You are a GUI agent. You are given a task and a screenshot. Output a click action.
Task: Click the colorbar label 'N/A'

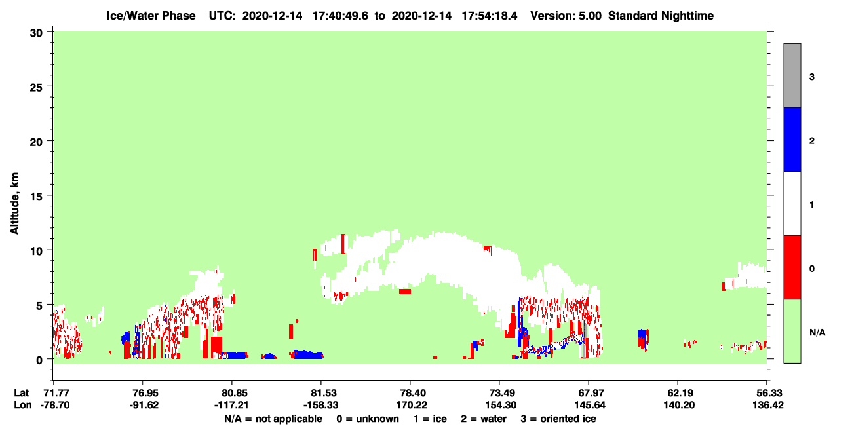click(817, 332)
